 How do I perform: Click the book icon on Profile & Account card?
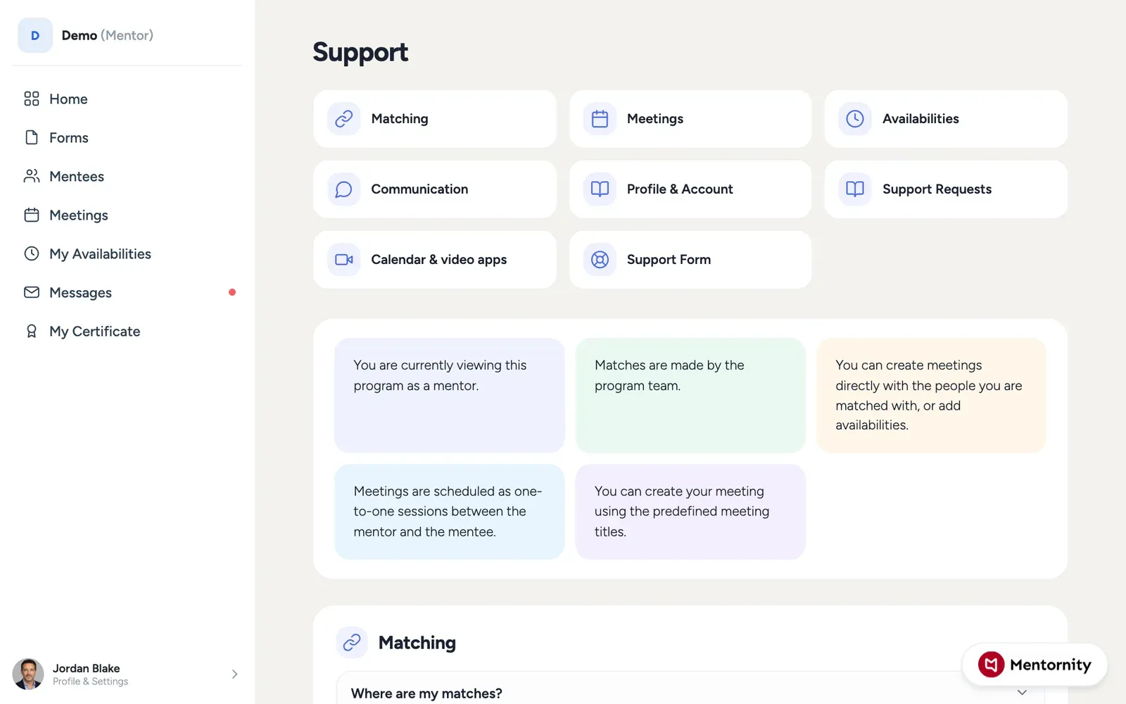pyautogui.click(x=600, y=189)
